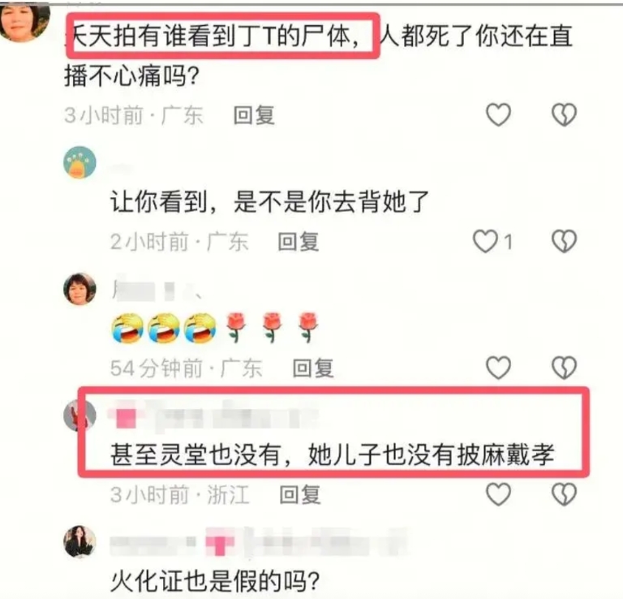Like the comment about 丁T的尸体
Image resolution: width=623 pixels, height=599 pixels.
pyautogui.click(x=498, y=114)
